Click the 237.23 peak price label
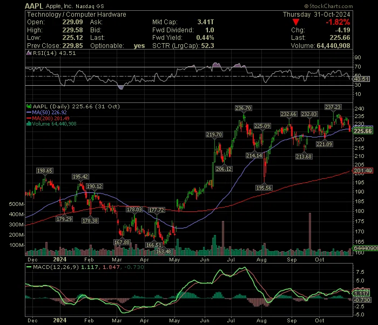378x325 pixels. point(333,107)
